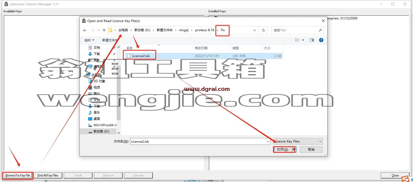Image resolution: width=413 pixels, height=182 pixels.
Task: Refresh the Fix folder listing
Action: tap(264, 30)
